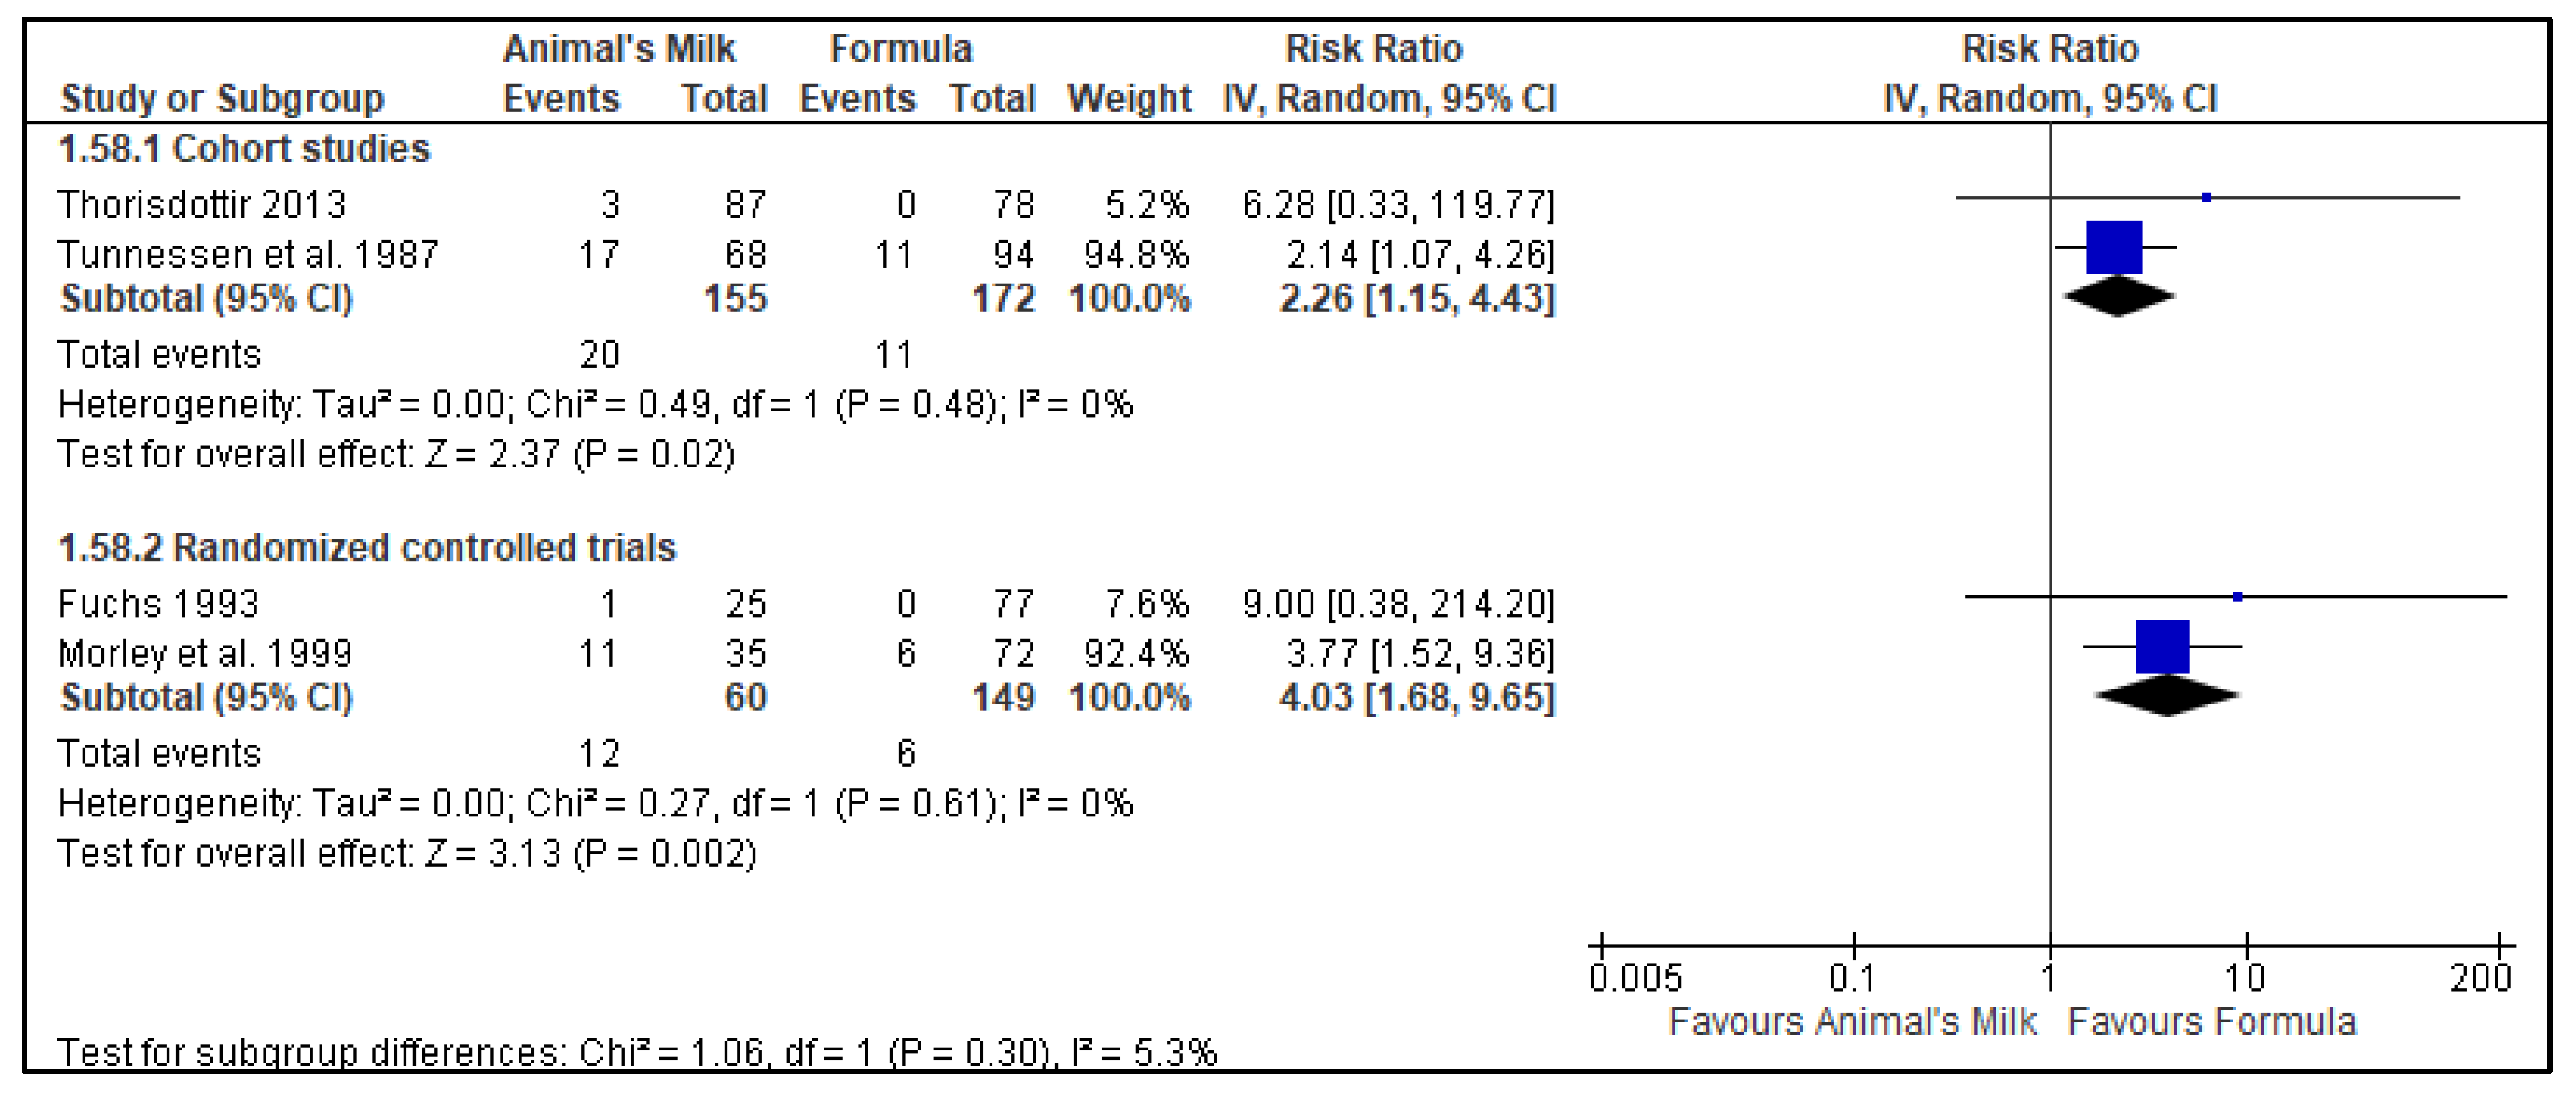Click the small blue dot for Fuchs 1993
2576x1095 pixels.
click(2237, 597)
